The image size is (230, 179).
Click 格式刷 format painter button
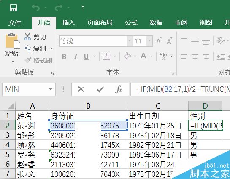(38, 60)
